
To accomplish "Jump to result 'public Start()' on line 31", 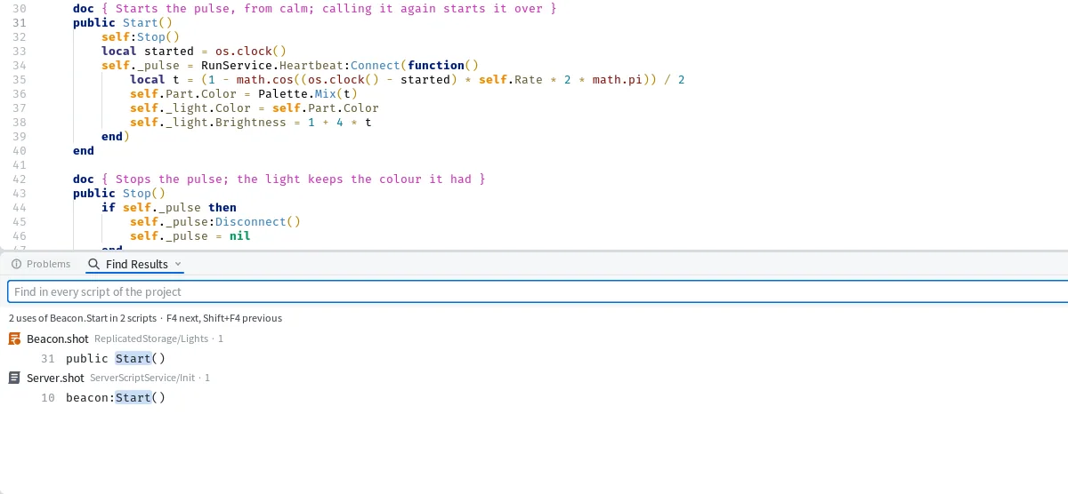I will point(534,358).
